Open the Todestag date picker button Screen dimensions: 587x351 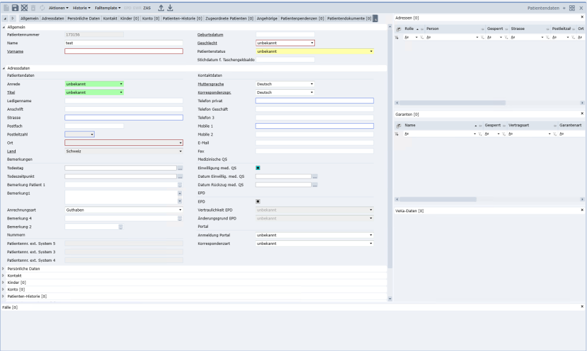pyautogui.click(x=180, y=168)
